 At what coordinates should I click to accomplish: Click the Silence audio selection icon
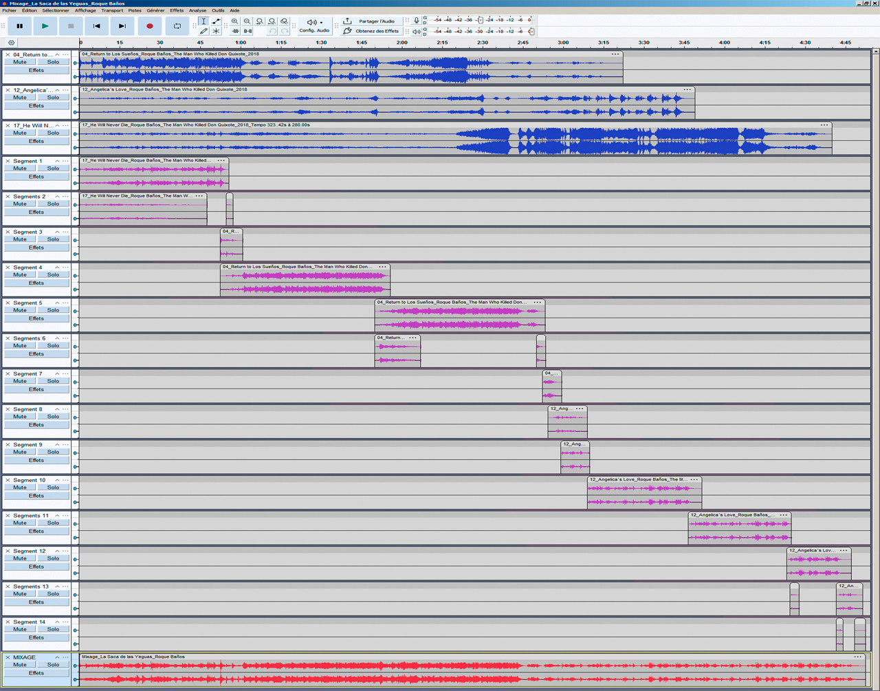[x=247, y=30]
